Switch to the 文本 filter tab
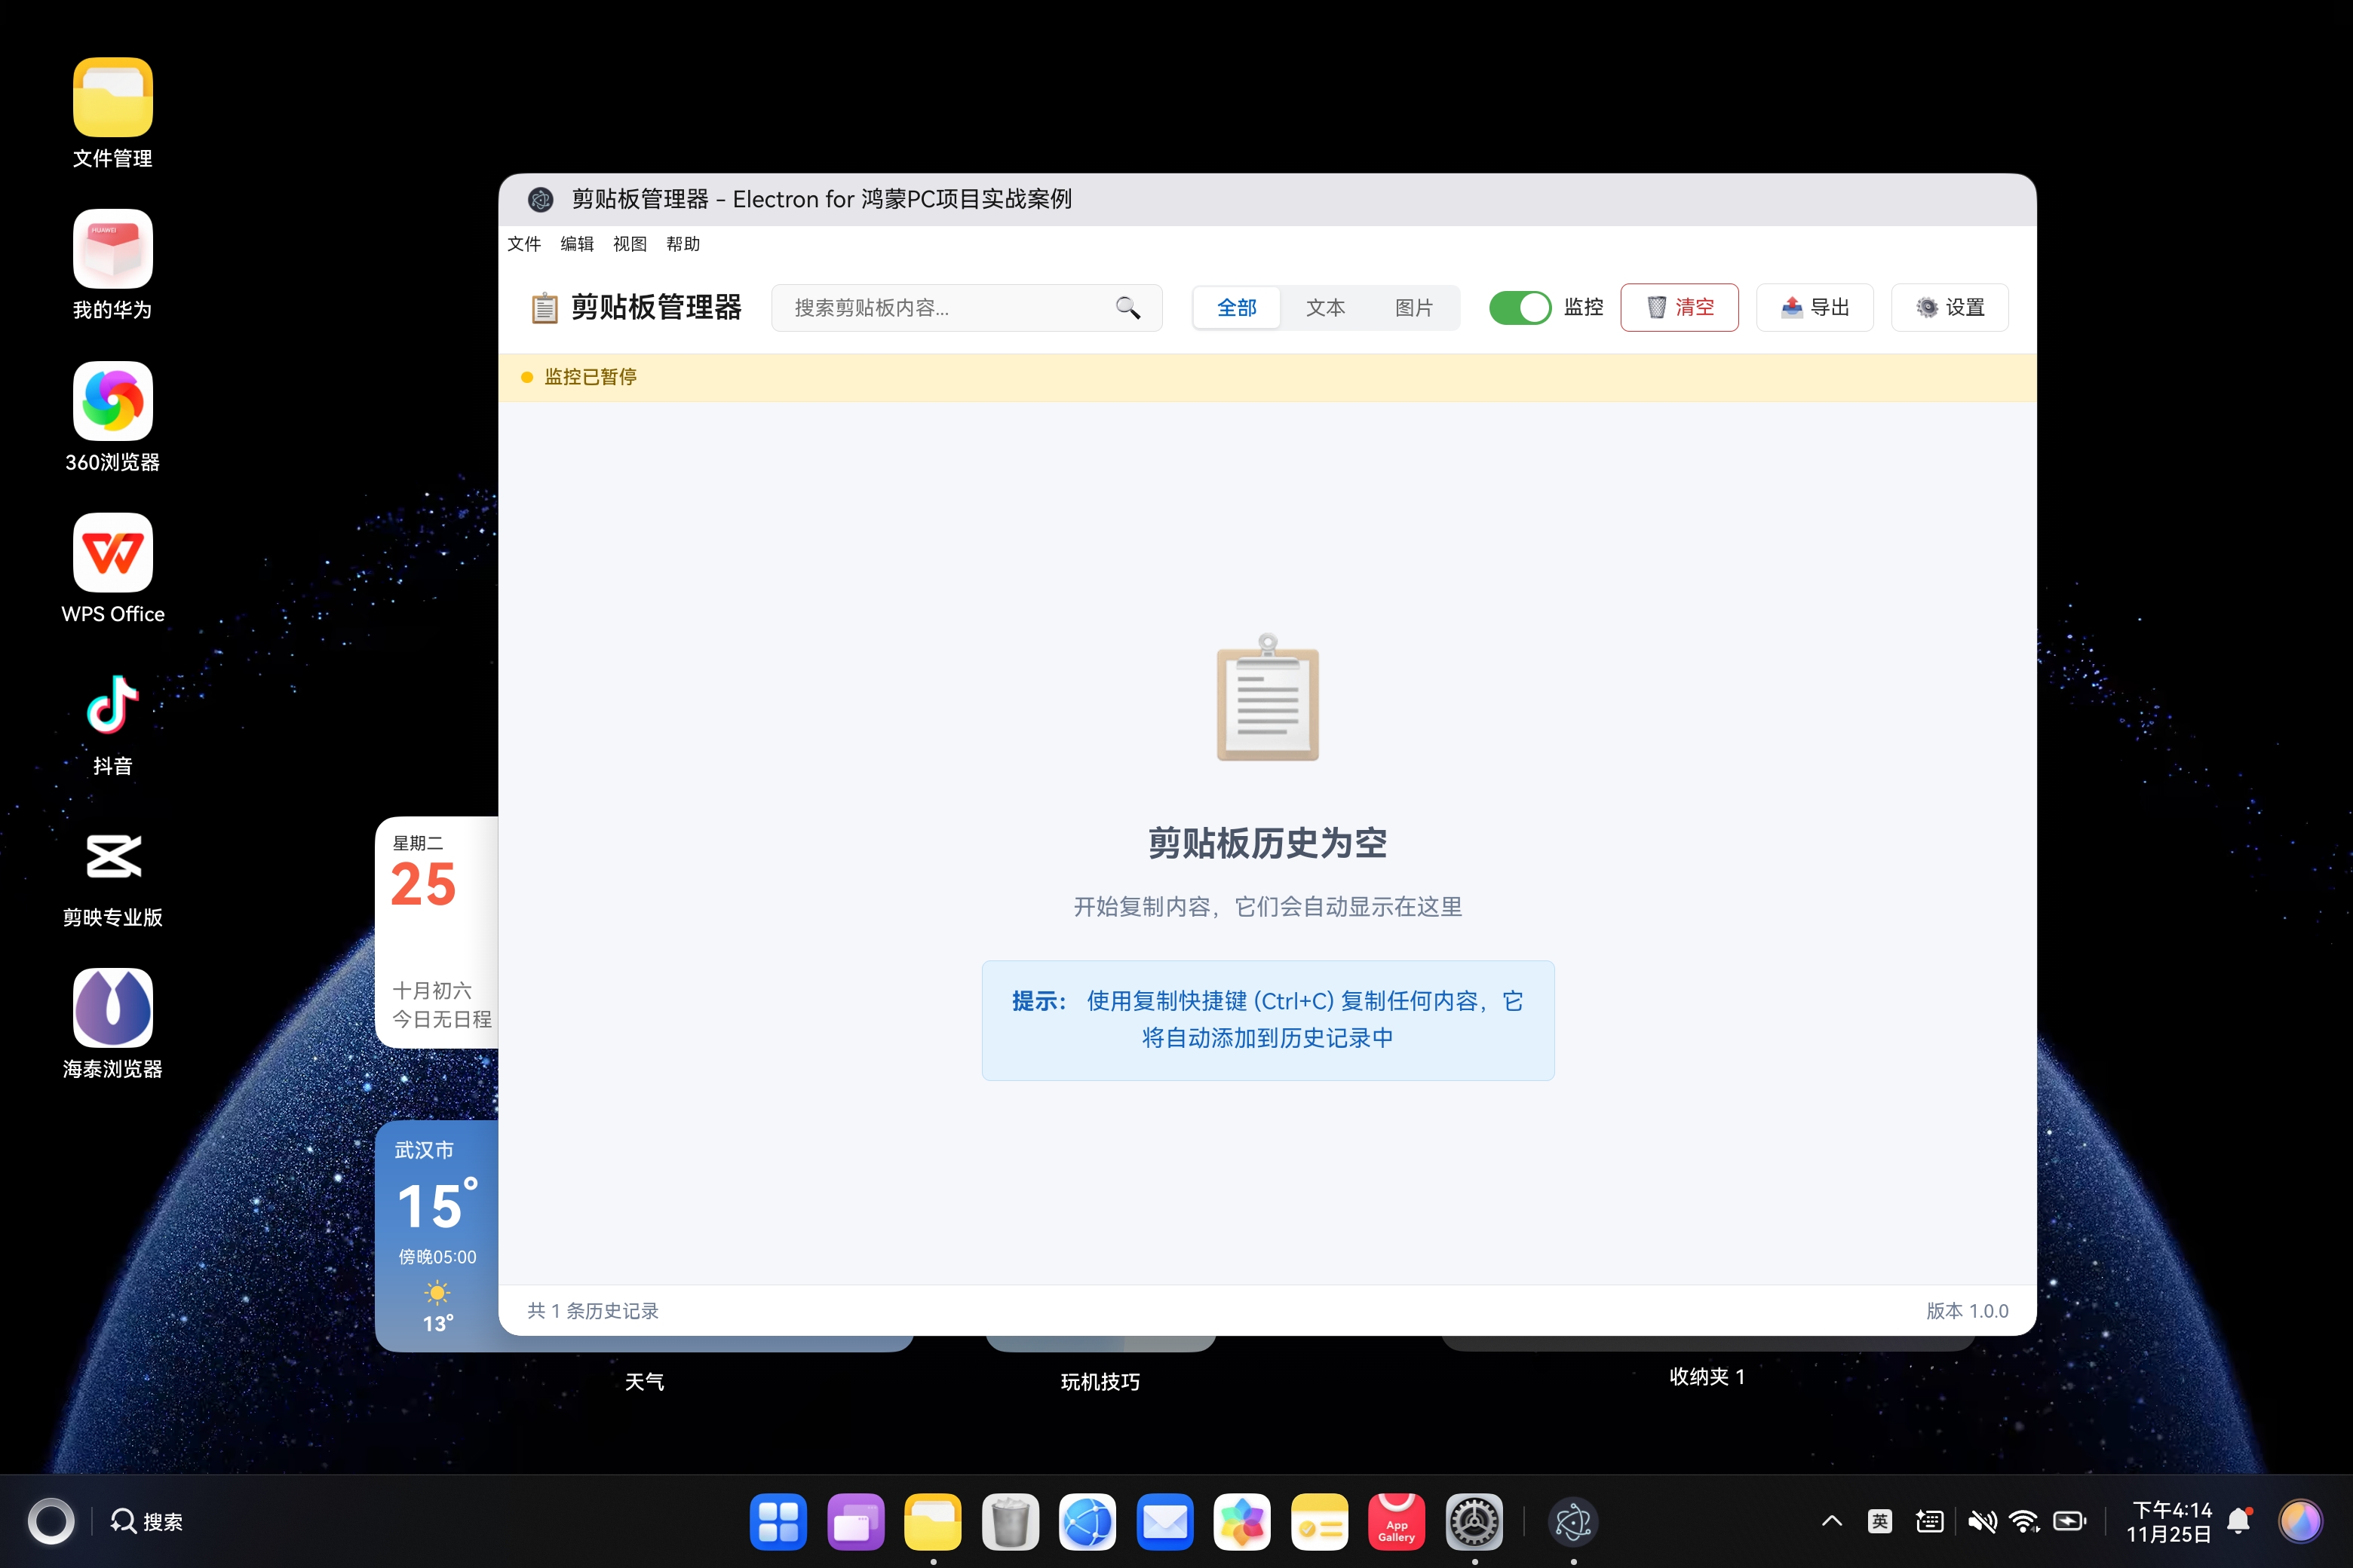The height and width of the screenshot is (1568, 2353). (1326, 308)
